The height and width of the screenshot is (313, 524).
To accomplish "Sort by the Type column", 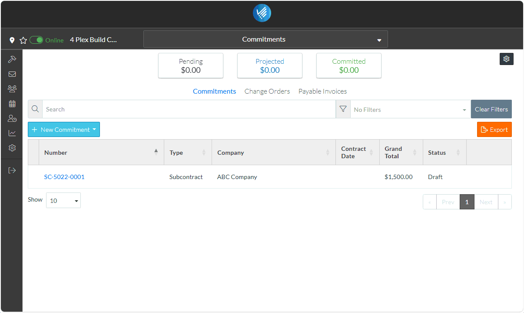I will (x=188, y=152).
